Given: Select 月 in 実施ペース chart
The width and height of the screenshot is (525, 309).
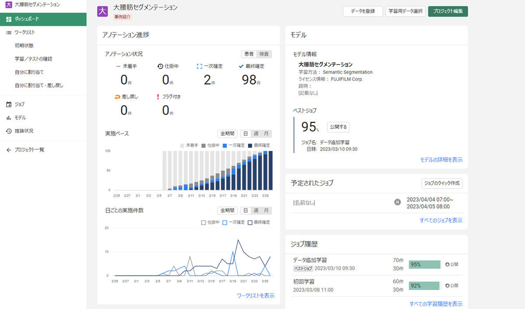Looking at the screenshot, I should [x=266, y=134].
